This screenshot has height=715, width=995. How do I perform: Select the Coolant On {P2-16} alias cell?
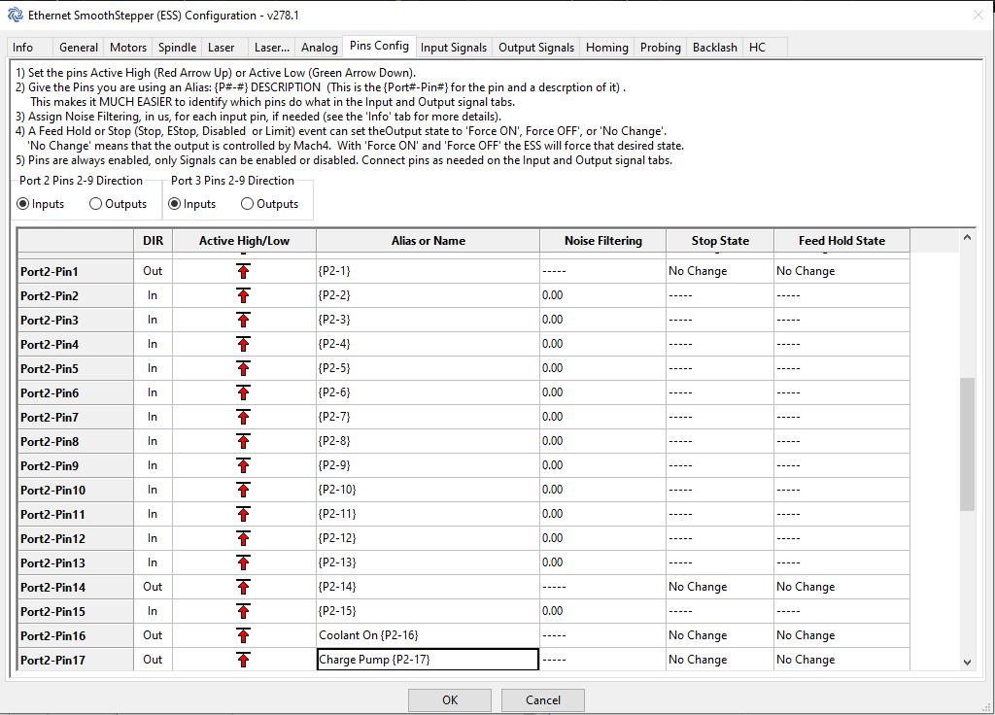pos(428,635)
